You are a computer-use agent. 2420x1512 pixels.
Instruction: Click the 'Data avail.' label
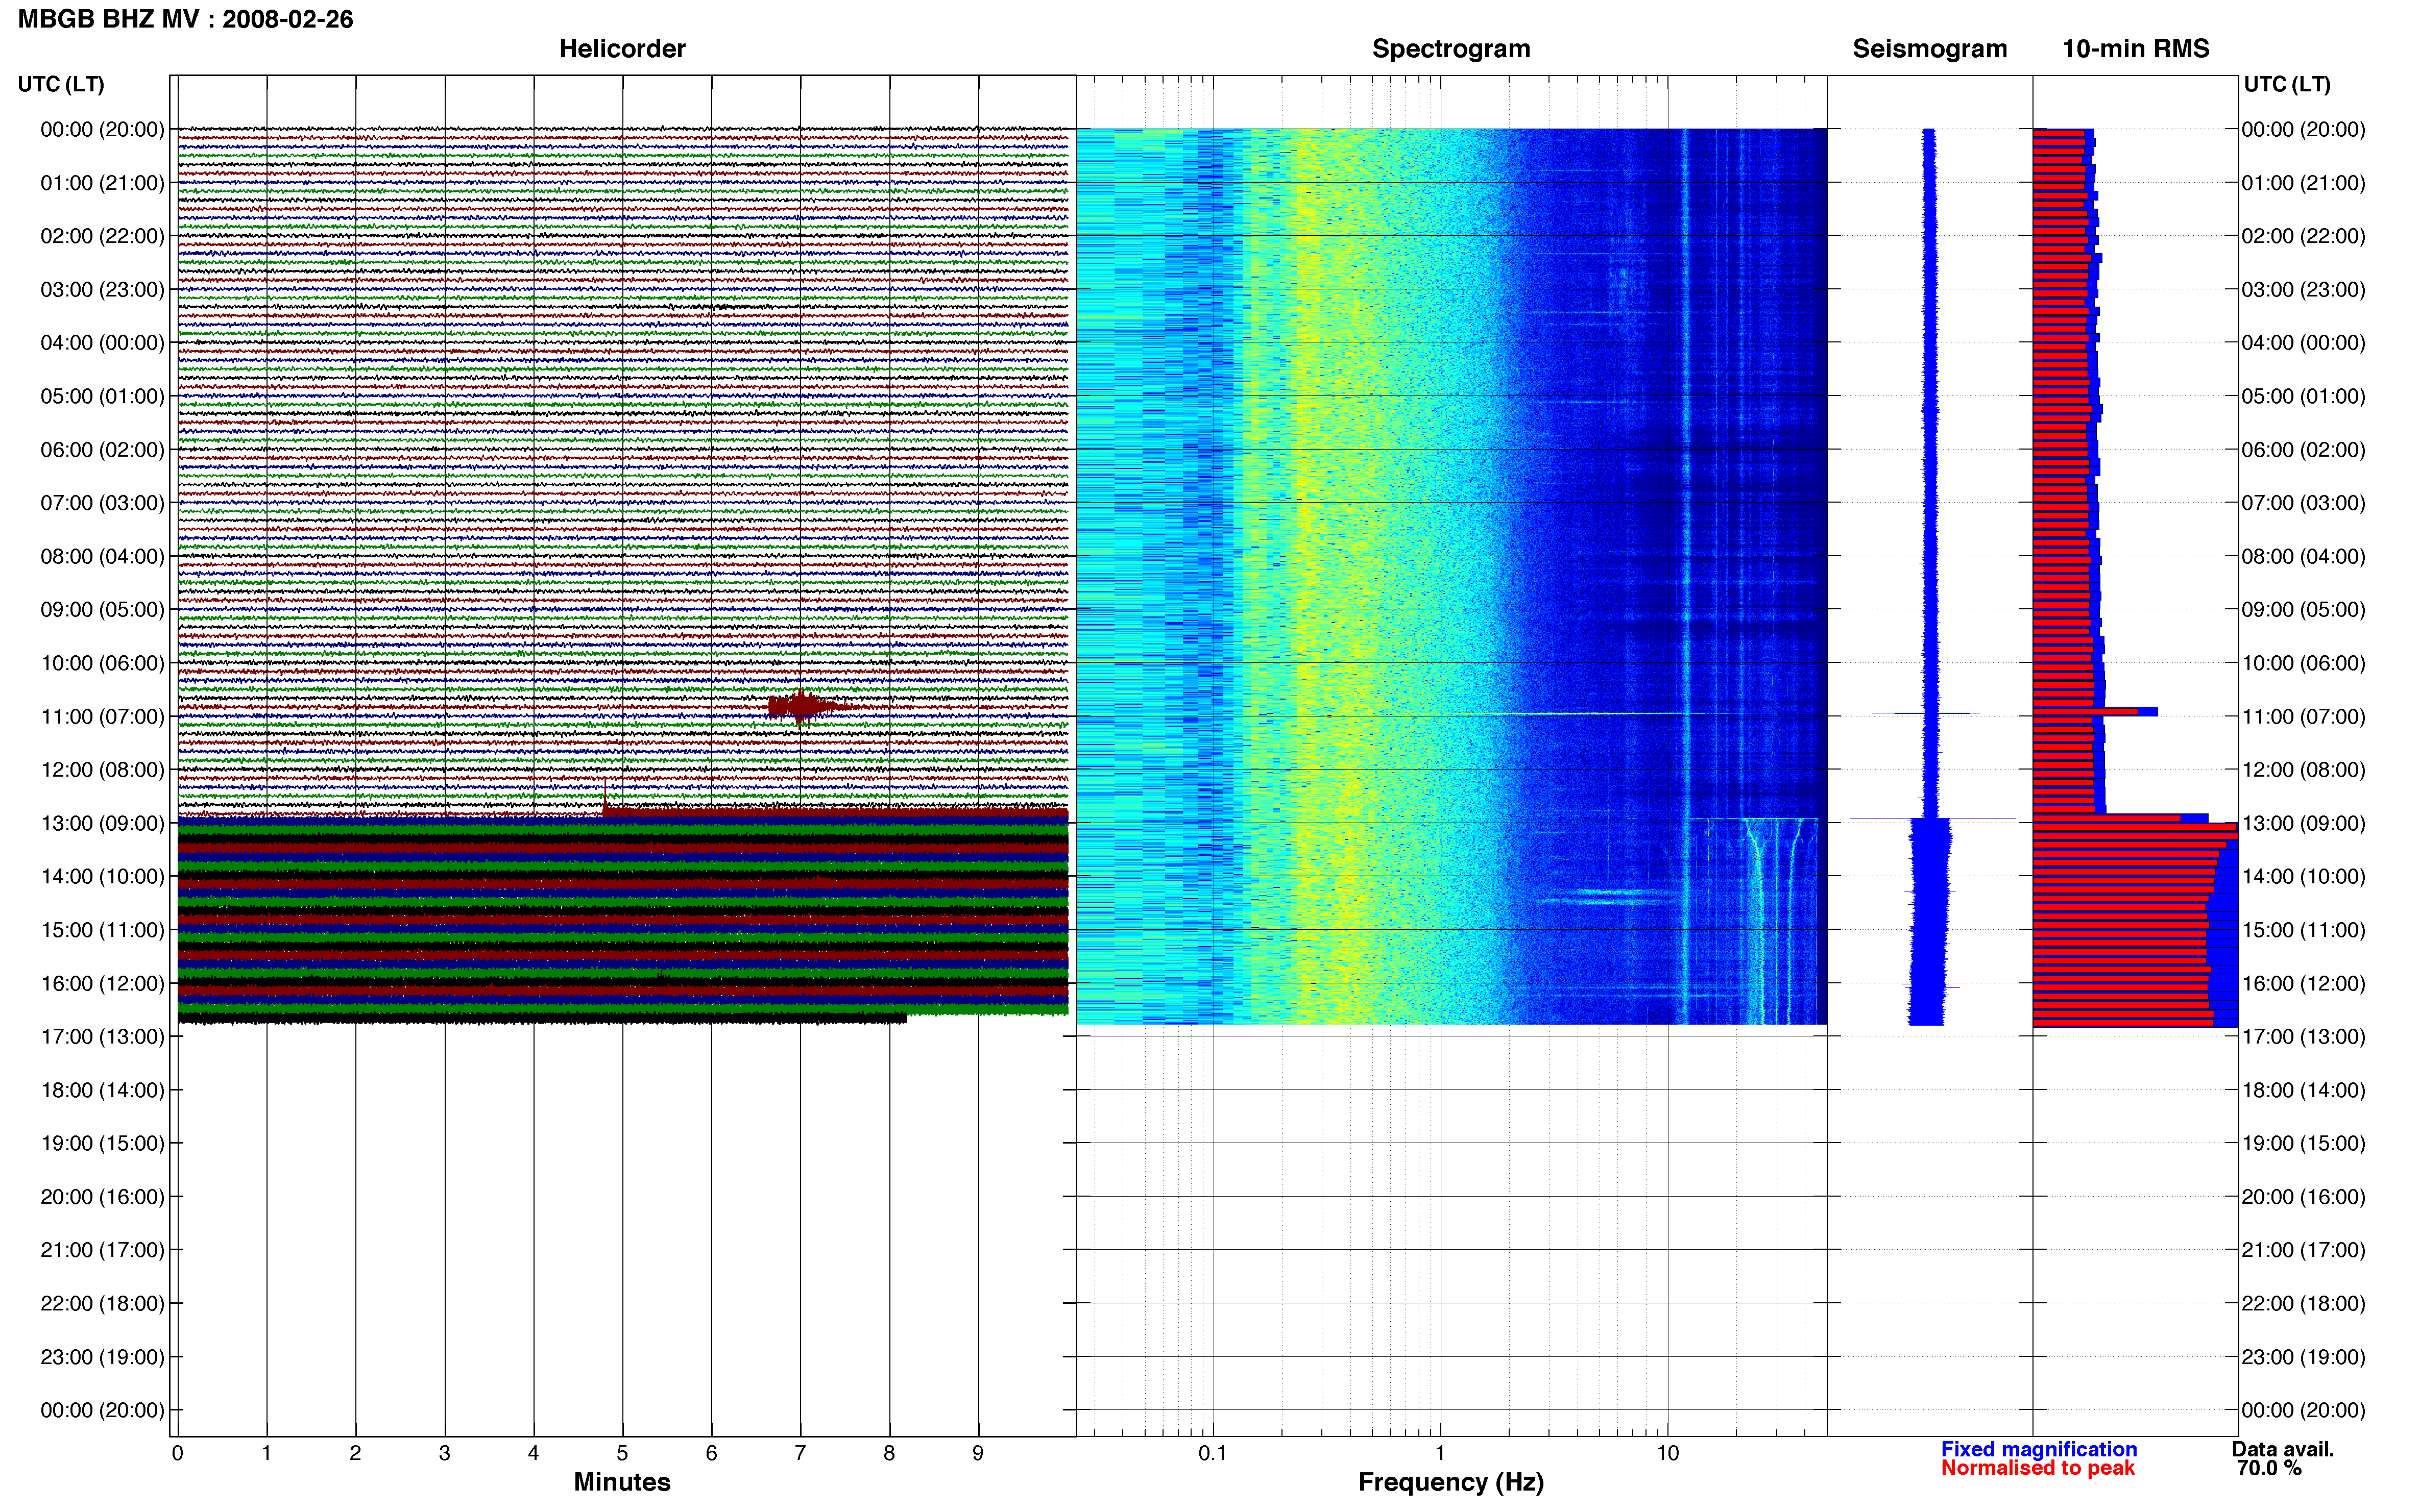coord(2283,1449)
